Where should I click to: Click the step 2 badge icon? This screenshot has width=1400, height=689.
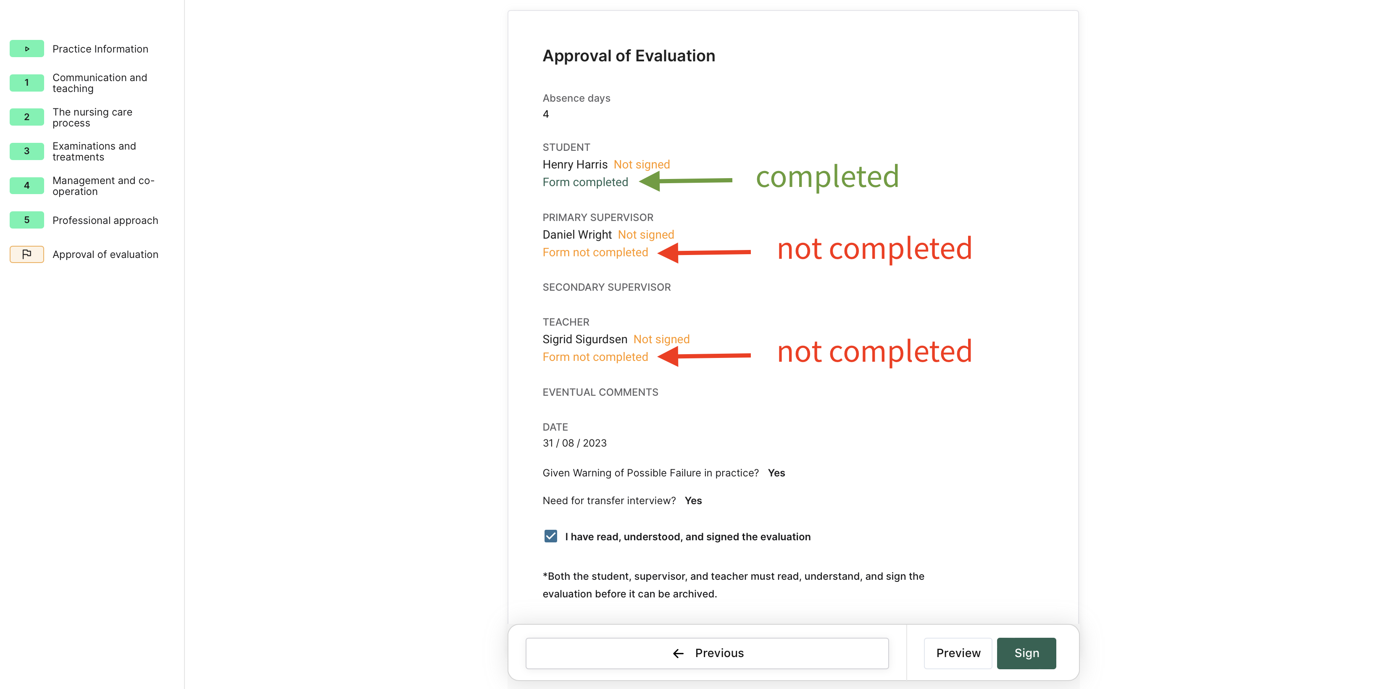click(x=26, y=117)
